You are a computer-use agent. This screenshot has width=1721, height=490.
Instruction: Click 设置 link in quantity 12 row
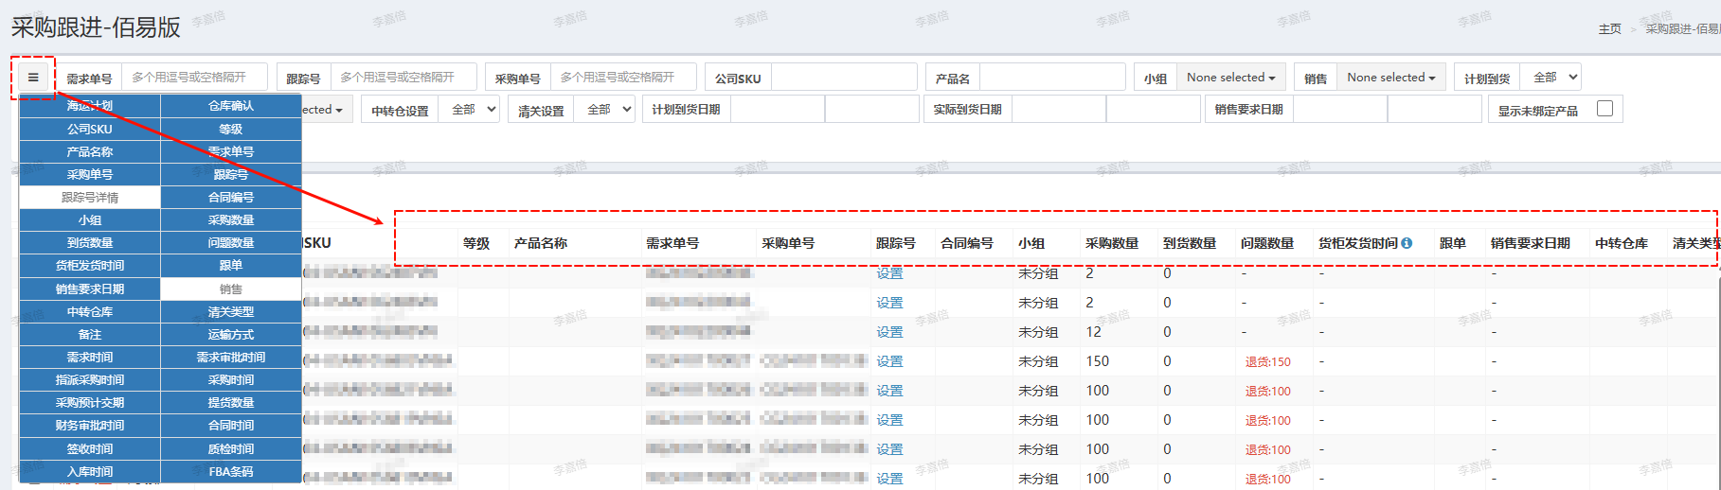[889, 332]
